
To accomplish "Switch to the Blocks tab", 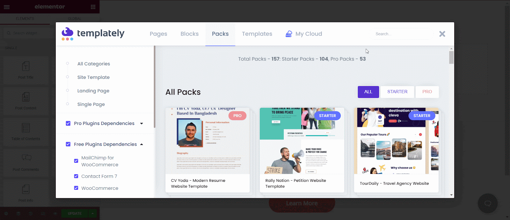I will (190, 34).
